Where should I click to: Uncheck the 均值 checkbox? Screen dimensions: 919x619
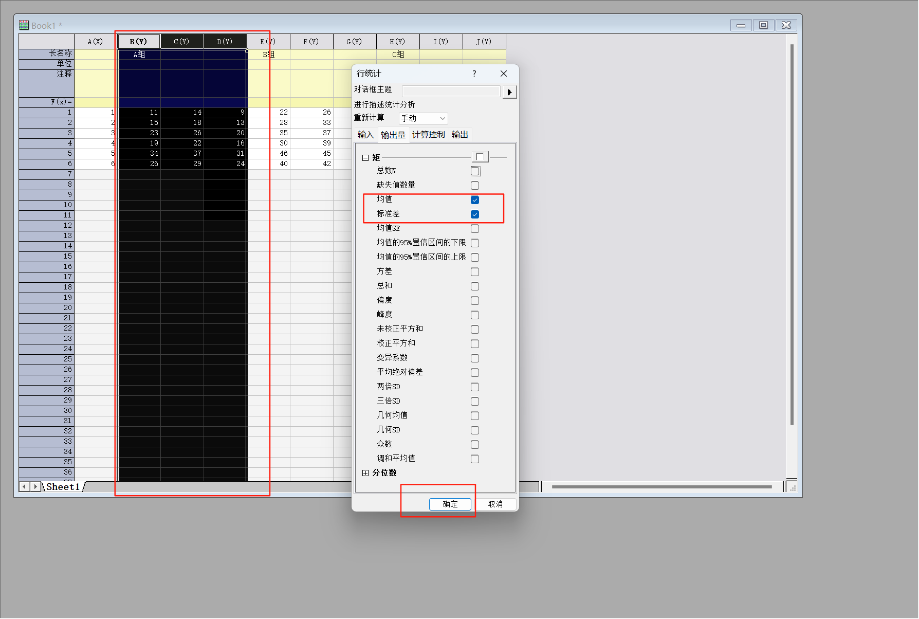point(475,200)
